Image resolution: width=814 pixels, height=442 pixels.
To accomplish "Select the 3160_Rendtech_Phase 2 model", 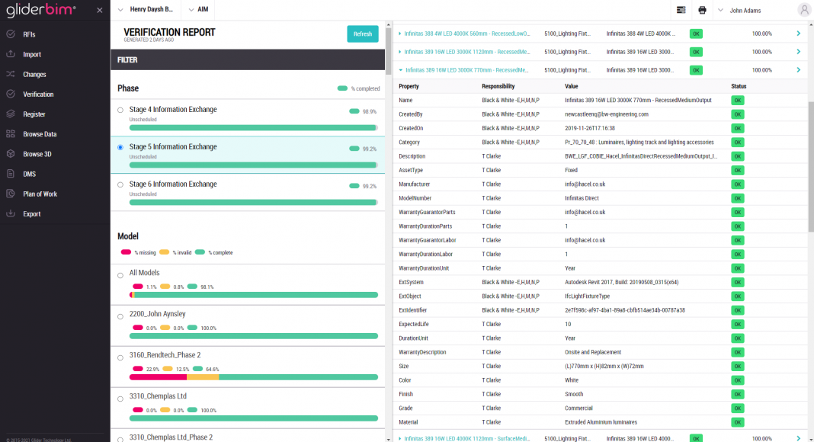I will click(x=120, y=358).
